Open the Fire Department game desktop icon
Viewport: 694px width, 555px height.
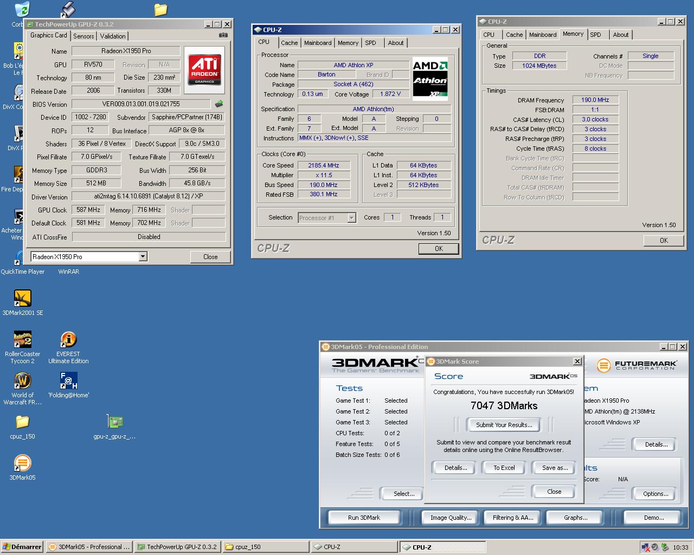pos(19,175)
